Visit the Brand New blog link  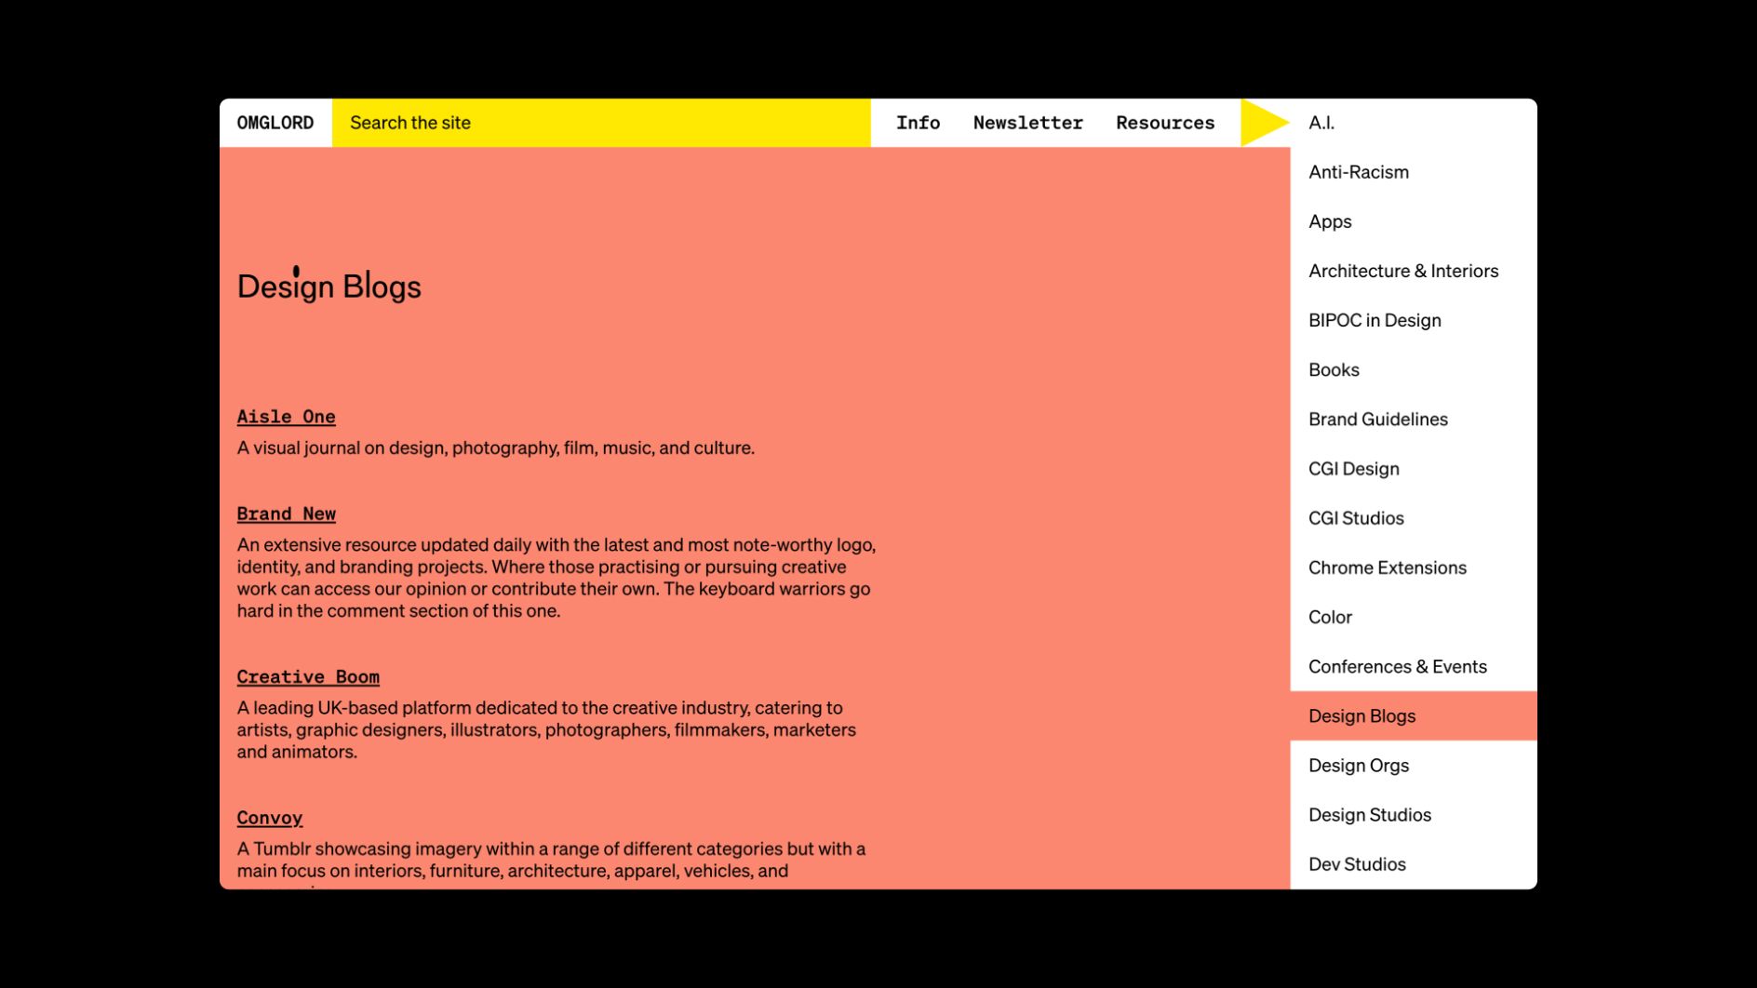286,514
